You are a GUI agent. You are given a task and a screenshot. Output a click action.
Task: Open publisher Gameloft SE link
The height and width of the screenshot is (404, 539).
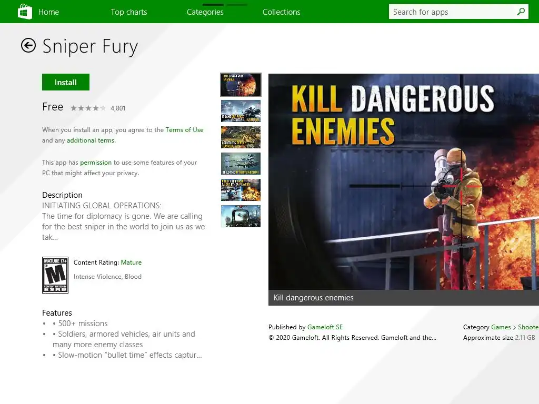pos(325,327)
